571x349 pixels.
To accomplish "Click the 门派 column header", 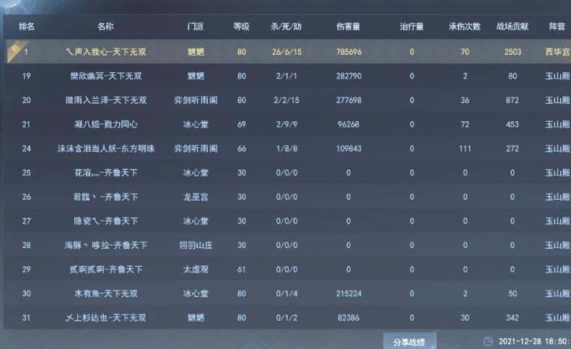I will tap(196, 27).
